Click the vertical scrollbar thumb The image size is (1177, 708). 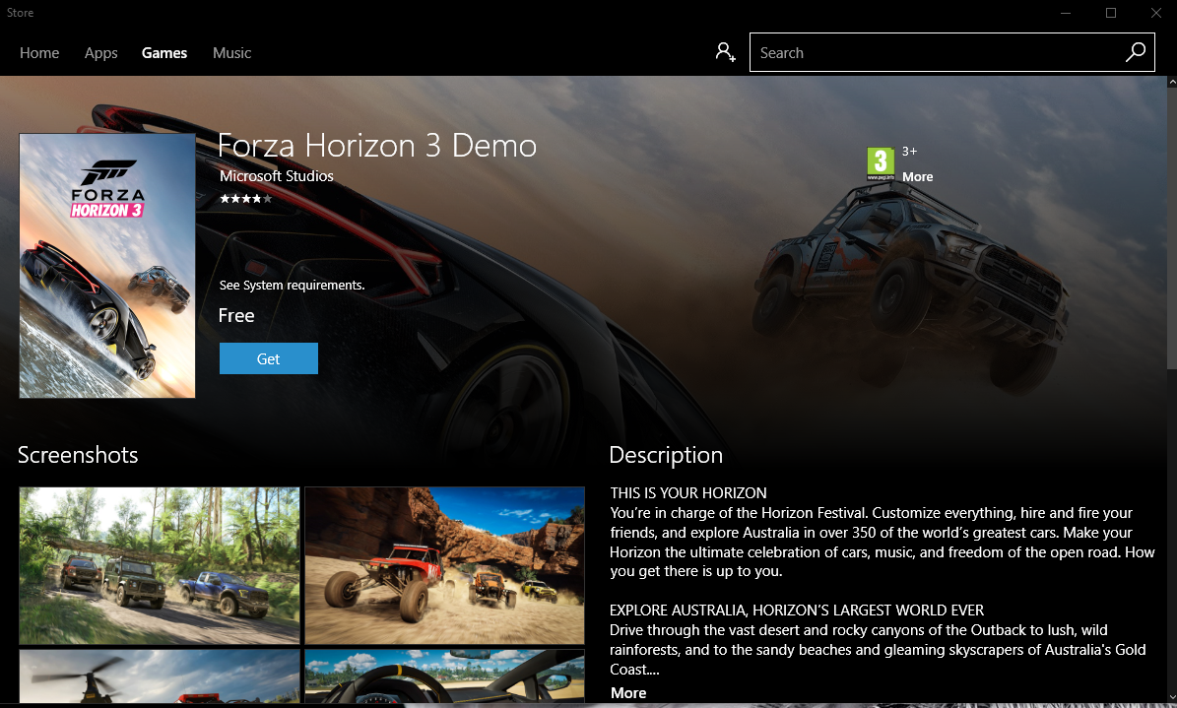(x=1172, y=229)
